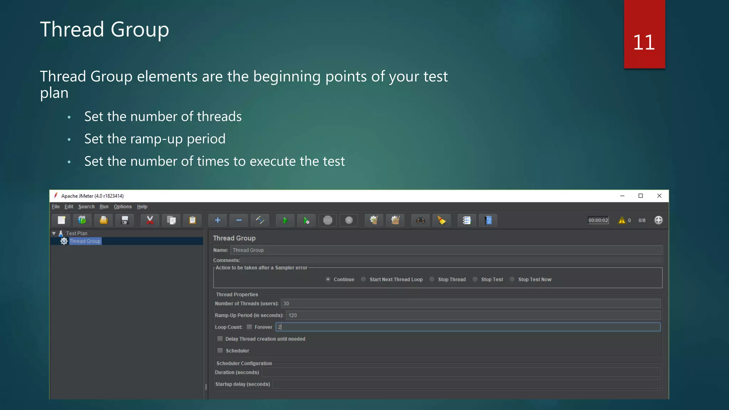This screenshot has width=729, height=410.
Task: Open the Options menu
Action: (x=123, y=206)
